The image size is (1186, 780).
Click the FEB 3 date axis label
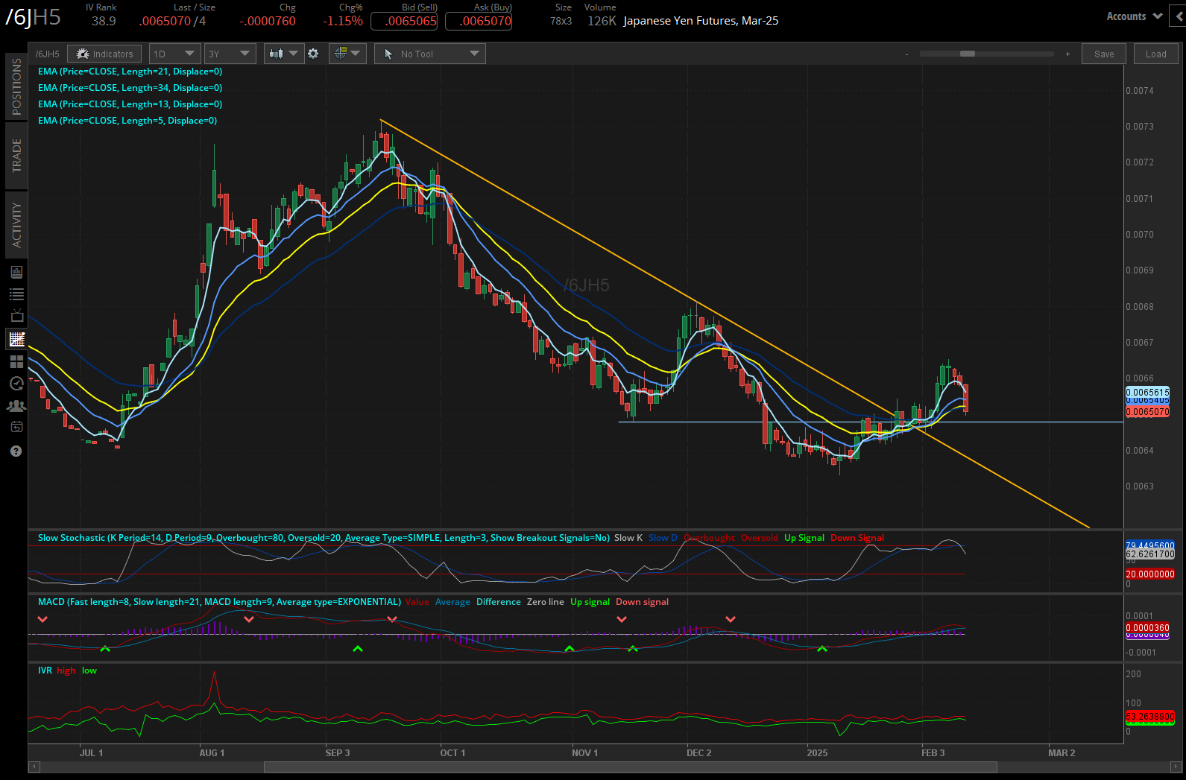(933, 753)
